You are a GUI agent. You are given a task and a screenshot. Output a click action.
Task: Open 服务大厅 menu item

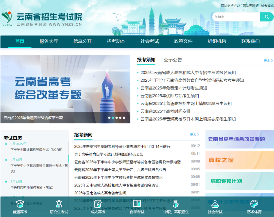49,41
